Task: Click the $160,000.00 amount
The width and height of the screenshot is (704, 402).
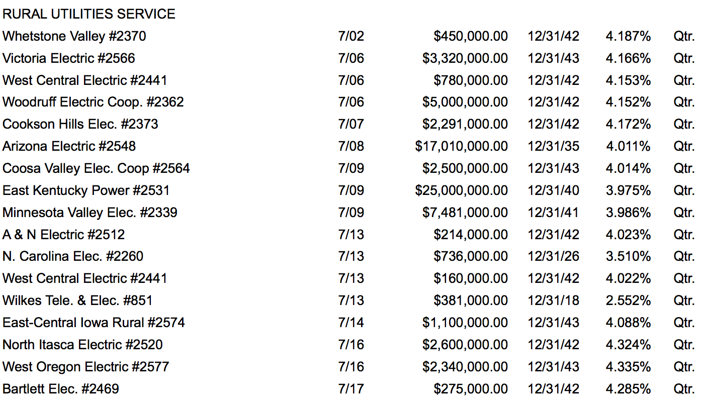Action: (x=471, y=278)
